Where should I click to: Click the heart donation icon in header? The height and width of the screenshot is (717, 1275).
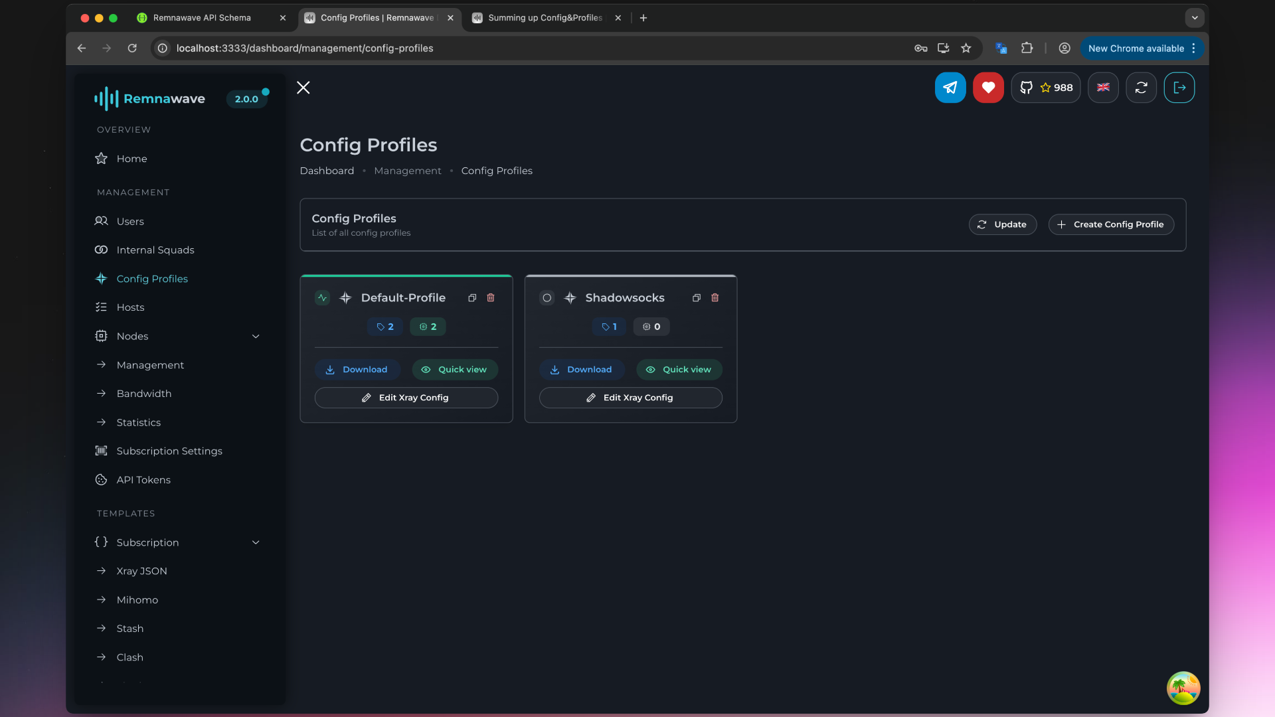(x=988, y=87)
